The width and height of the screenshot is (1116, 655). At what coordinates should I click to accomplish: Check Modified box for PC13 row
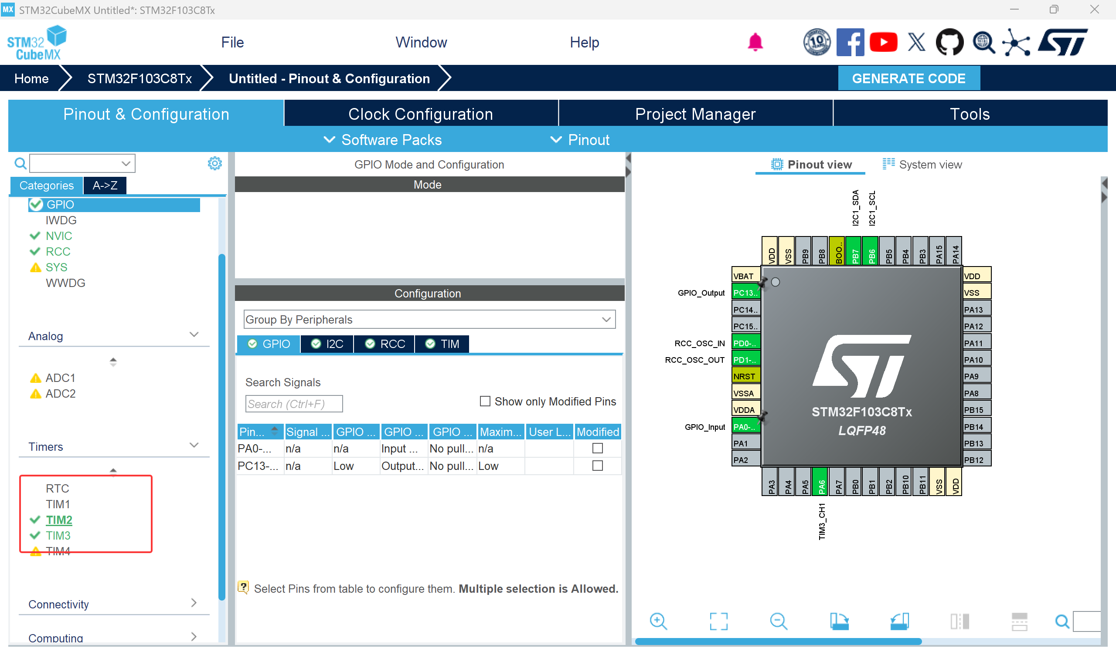pos(597,466)
